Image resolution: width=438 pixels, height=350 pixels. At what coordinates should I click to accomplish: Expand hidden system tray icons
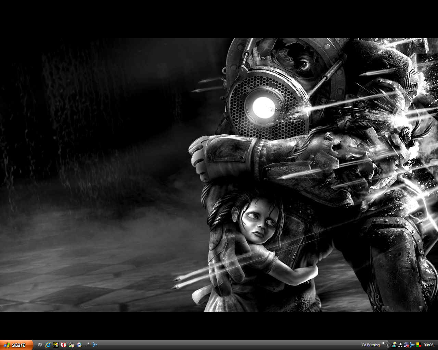388,345
